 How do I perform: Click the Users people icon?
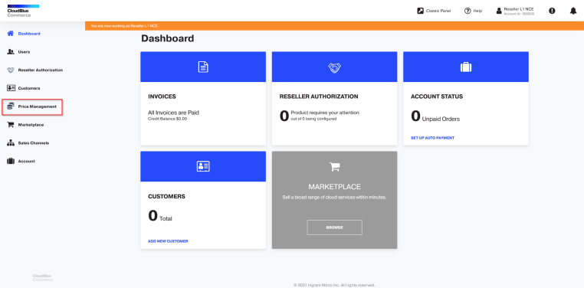pyautogui.click(x=11, y=52)
